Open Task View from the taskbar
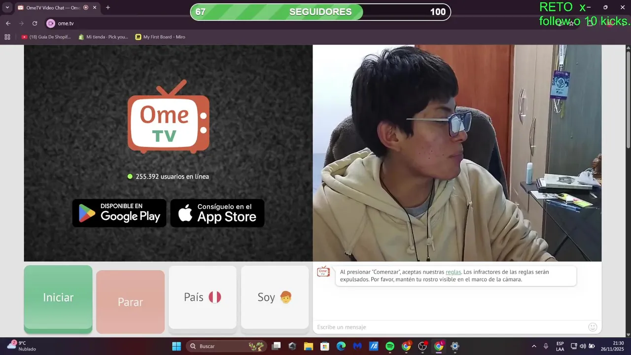Screen dimensions: 631x355 [x=276, y=346]
